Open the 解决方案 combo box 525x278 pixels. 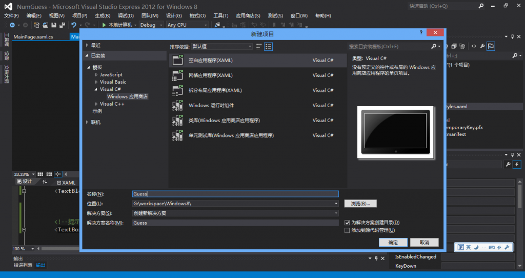(x=235, y=213)
